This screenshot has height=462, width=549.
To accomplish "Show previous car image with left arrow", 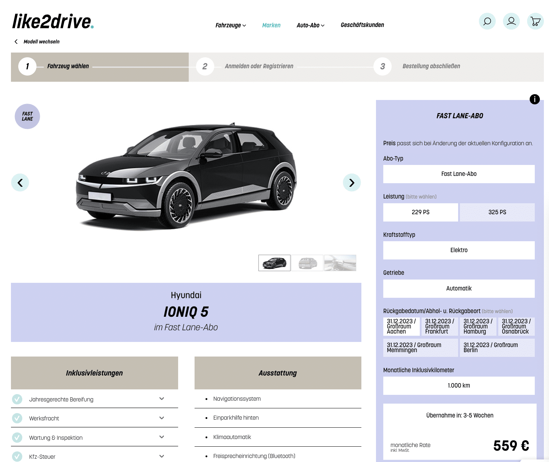I will pyautogui.click(x=20, y=182).
